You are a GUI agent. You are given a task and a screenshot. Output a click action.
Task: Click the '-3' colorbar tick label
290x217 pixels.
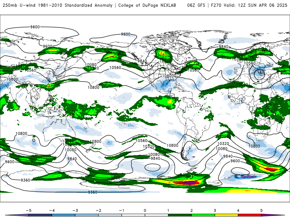(x=75, y=210)
